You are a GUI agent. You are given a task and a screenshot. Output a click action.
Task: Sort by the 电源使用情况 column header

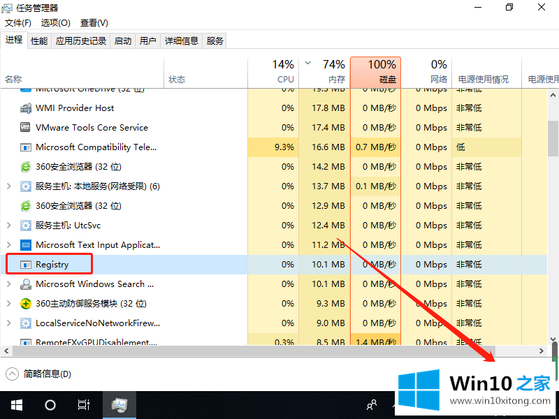486,73
